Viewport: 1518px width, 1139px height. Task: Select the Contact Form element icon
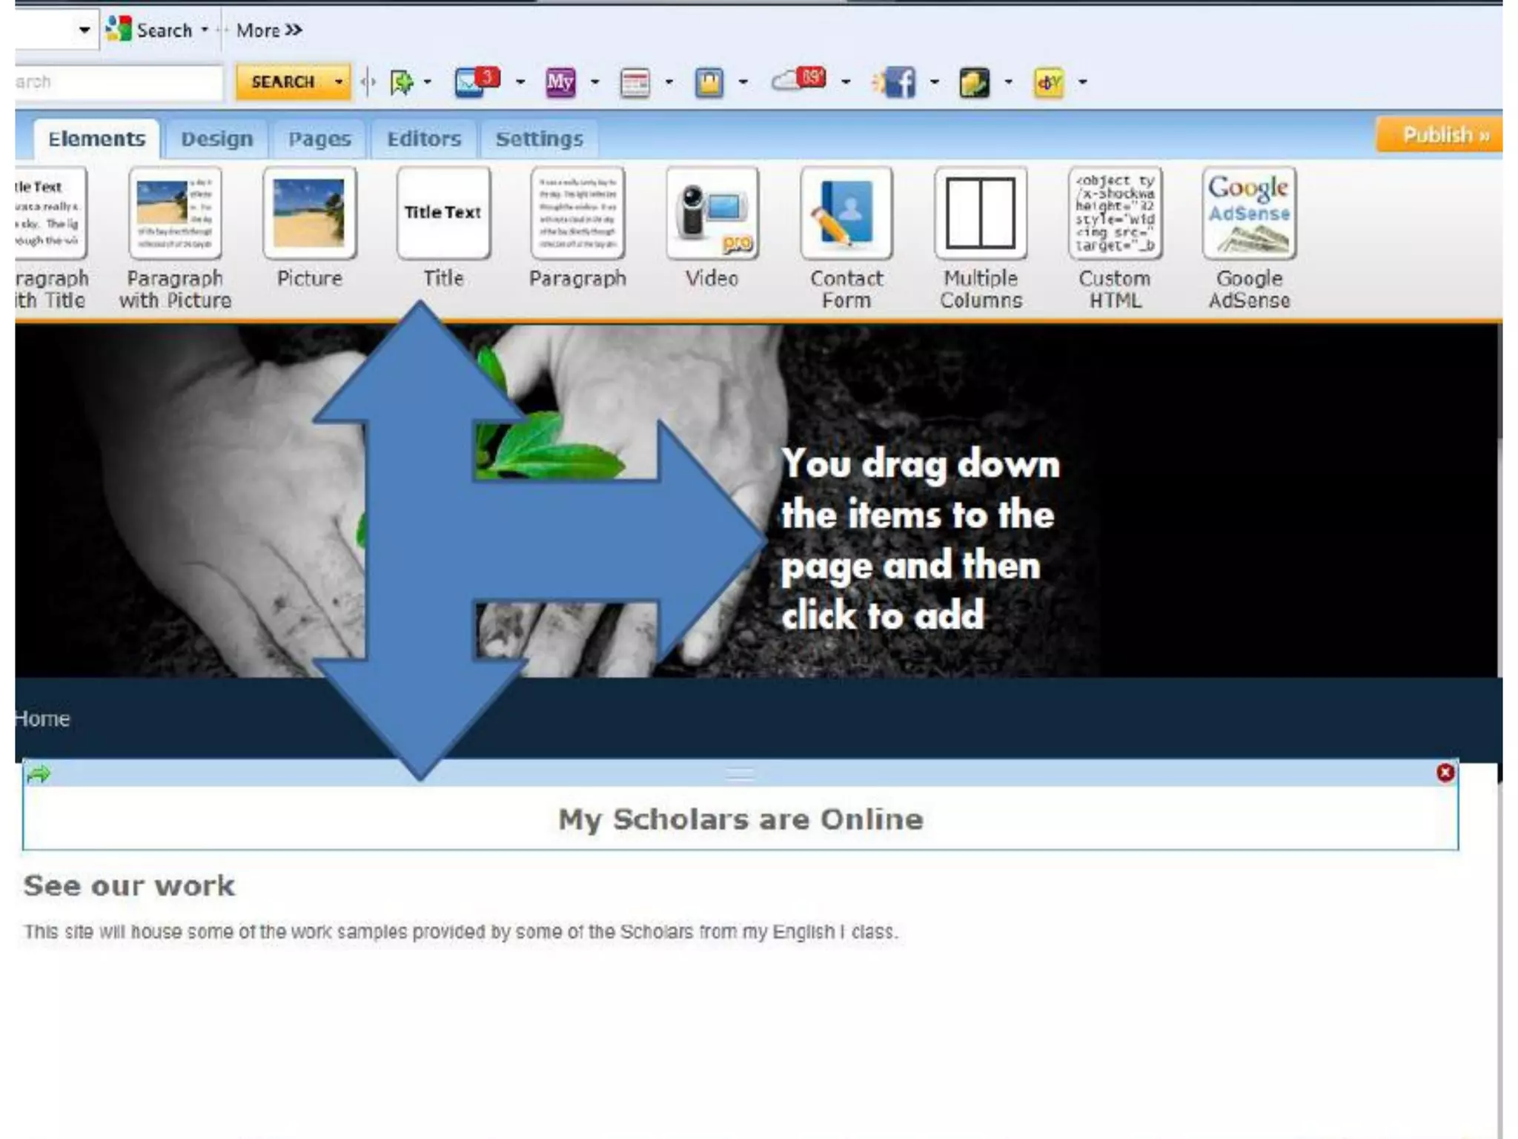(x=846, y=213)
